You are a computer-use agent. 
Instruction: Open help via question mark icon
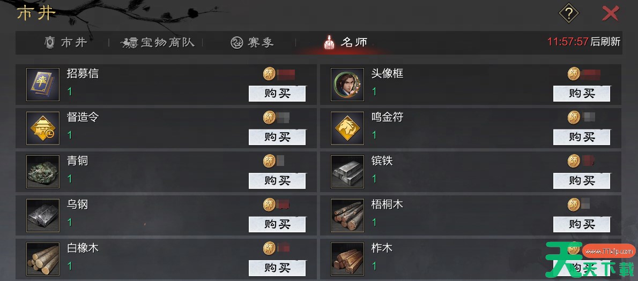568,14
